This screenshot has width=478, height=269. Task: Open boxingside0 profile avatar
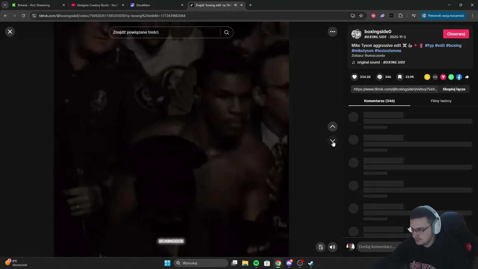pos(356,34)
